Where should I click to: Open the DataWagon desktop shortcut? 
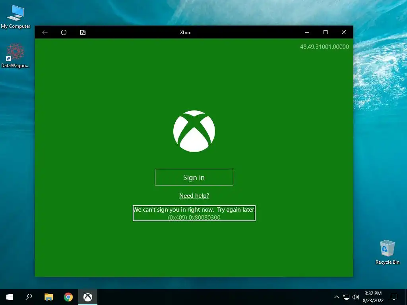(16, 56)
